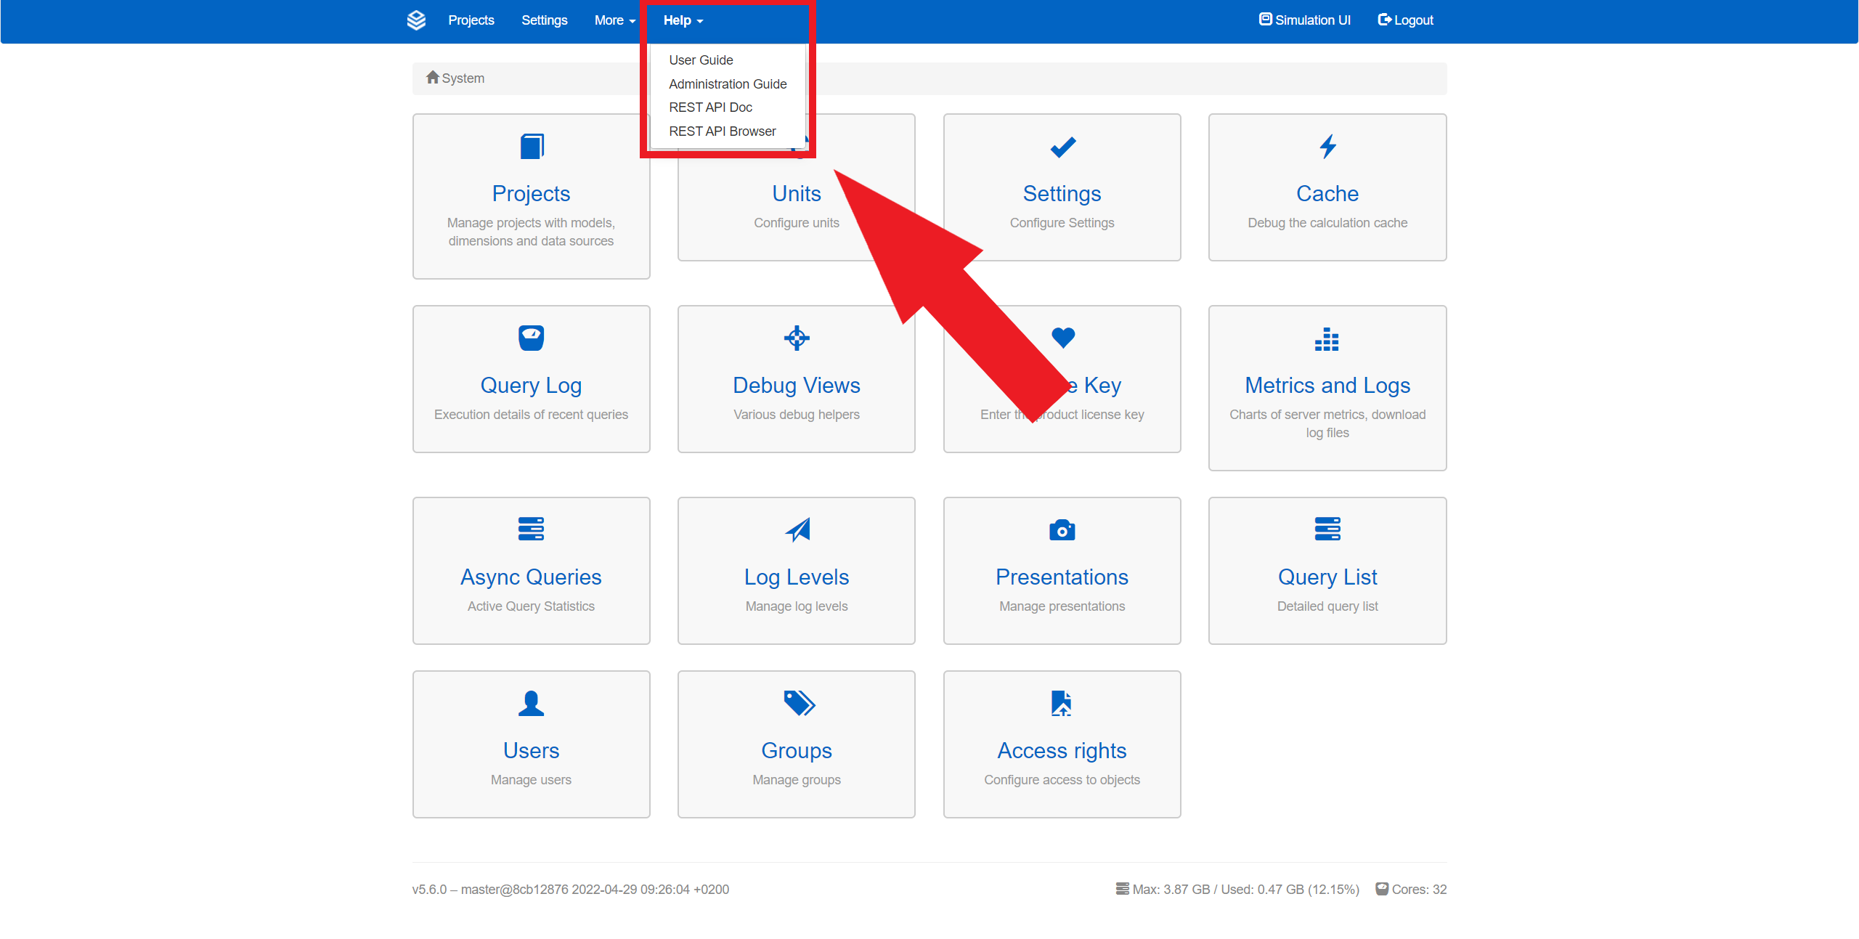The width and height of the screenshot is (1859, 939).
Task: Open the Debug Views crosshair icon
Action: click(796, 338)
